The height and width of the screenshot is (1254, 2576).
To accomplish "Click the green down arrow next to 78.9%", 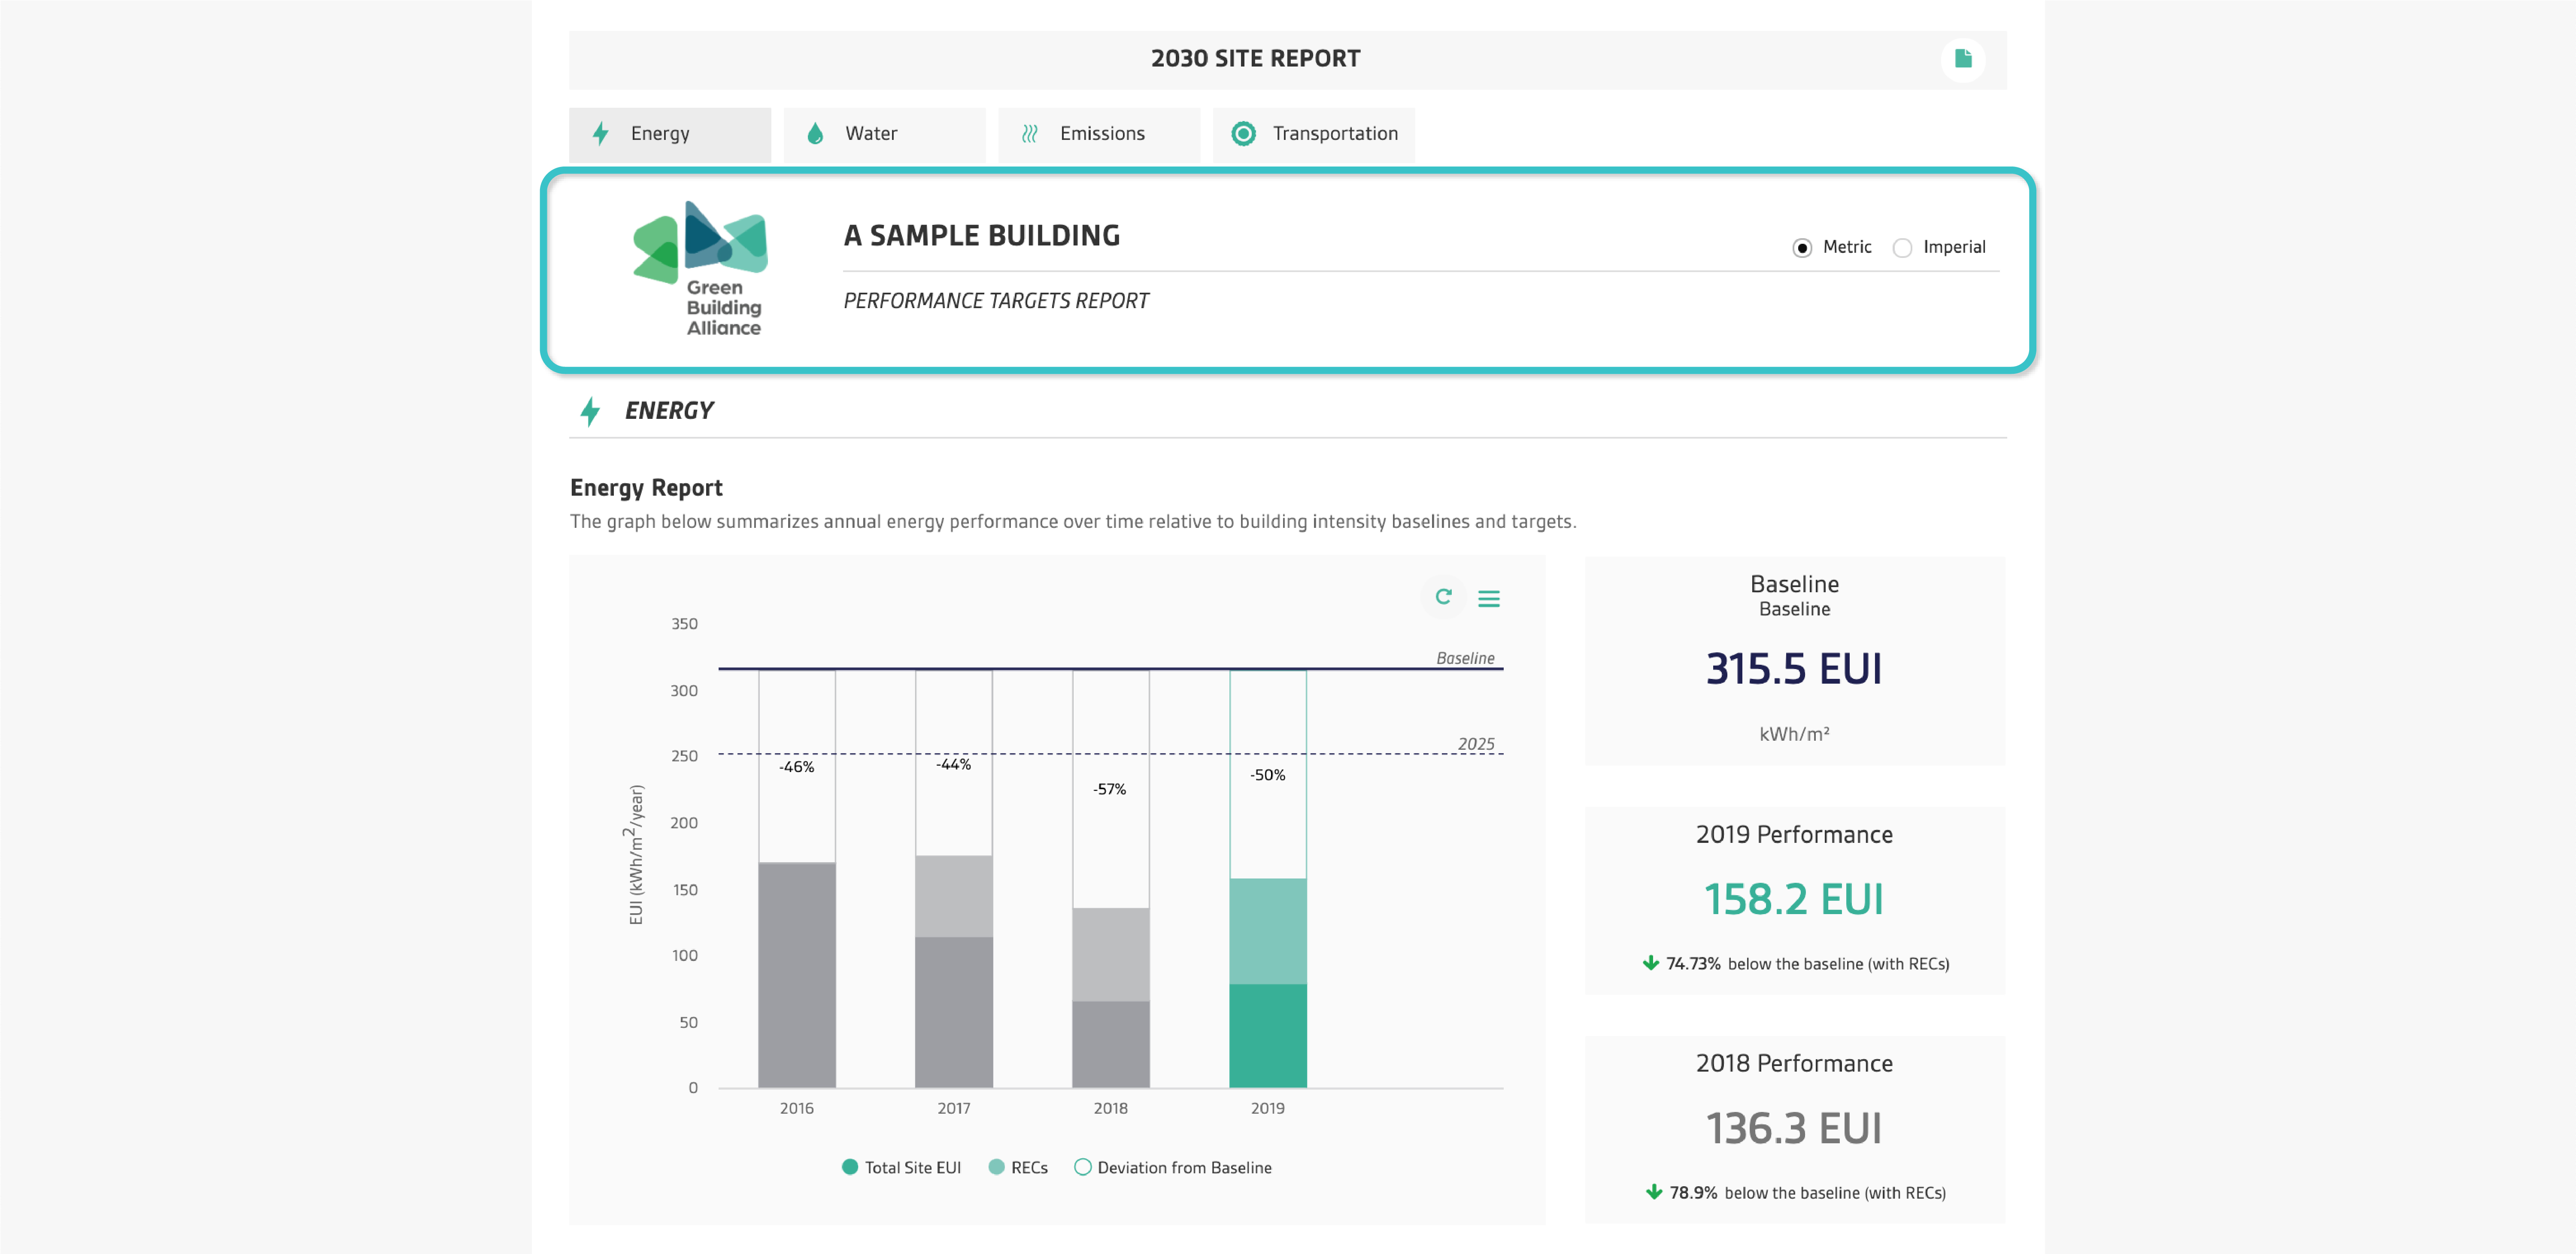I will click(x=1654, y=1192).
